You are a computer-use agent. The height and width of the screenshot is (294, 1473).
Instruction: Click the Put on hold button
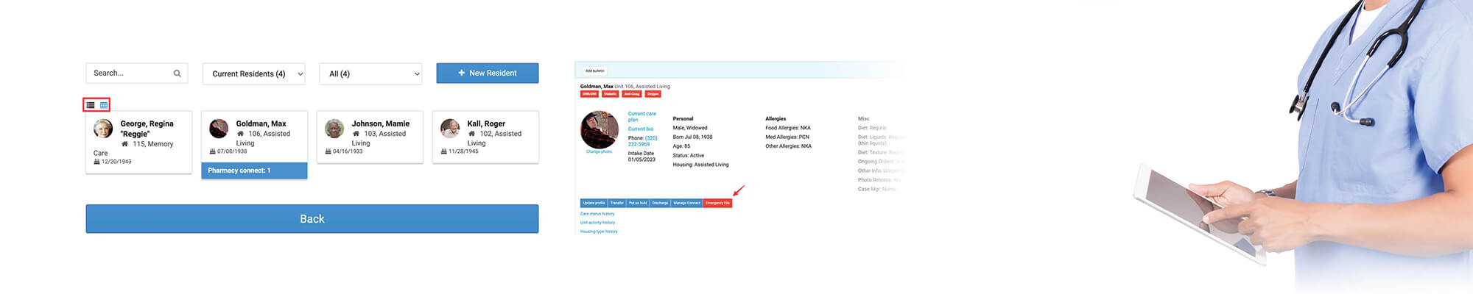[x=638, y=203]
